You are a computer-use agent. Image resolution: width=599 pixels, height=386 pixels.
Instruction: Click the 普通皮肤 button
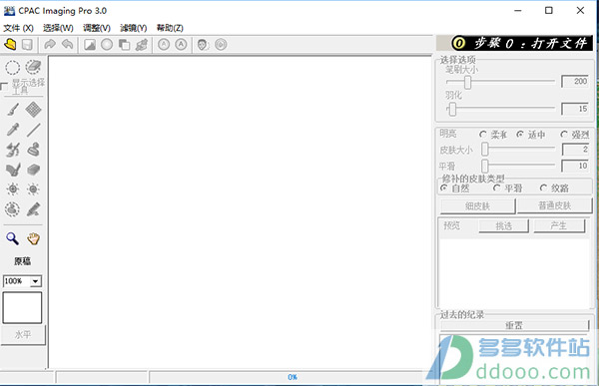(555, 205)
